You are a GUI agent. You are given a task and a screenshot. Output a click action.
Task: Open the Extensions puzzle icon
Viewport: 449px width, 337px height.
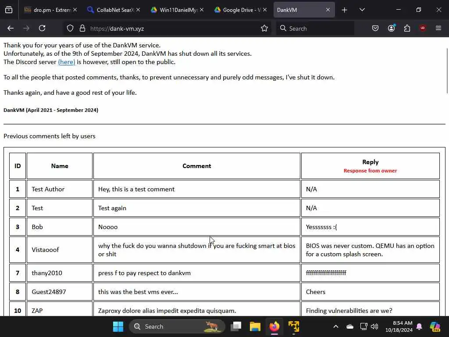(x=407, y=28)
